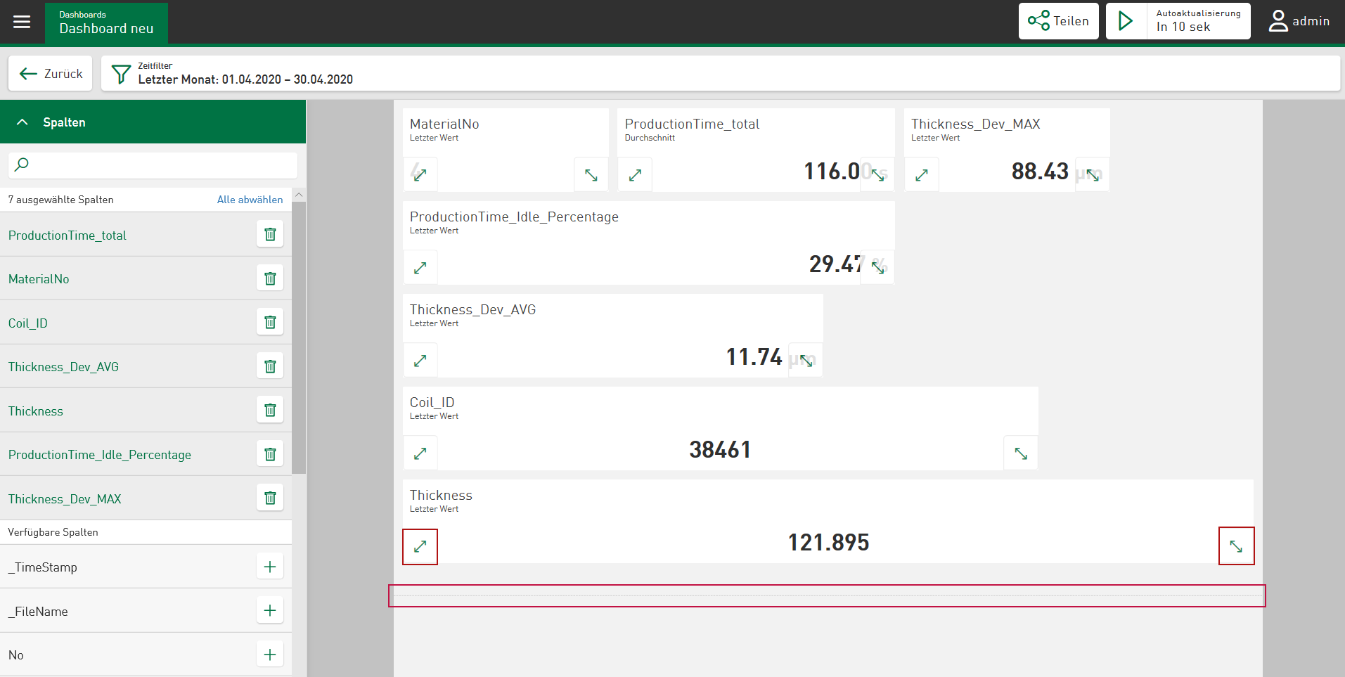This screenshot has width=1345, height=677.
Task: Add _FileName column with plus icon
Action: point(270,611)
